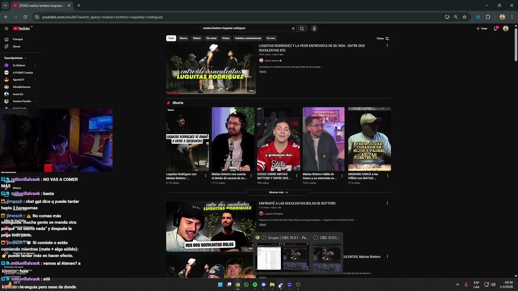
Task: Reload the page in Chrome
Action: (x=25, y=17)
